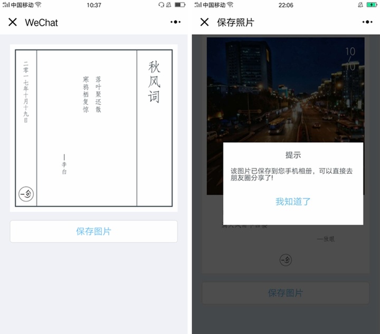Tap the 保存照片 title in header

(x=235, y=23)
